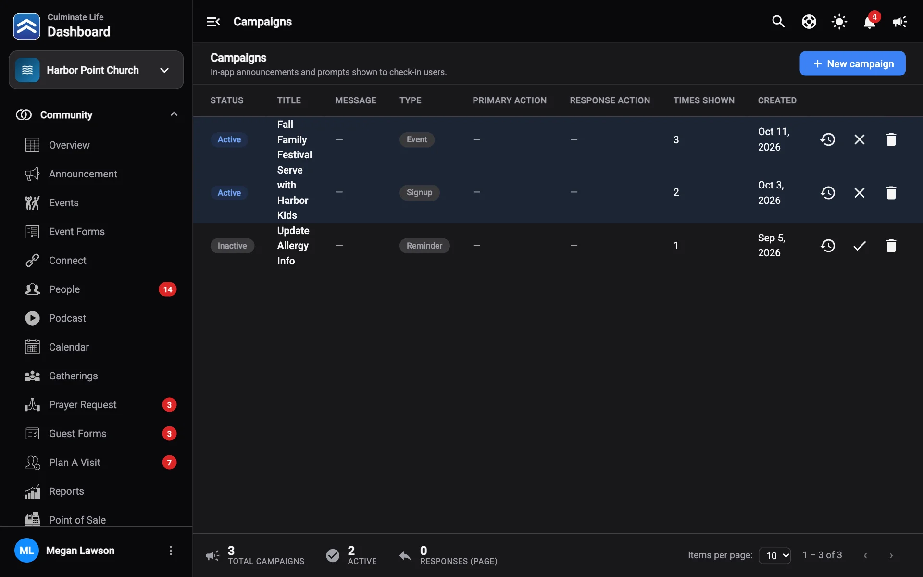View history for Update Allergy Info

pyautogui.click(x=827, y=246)
